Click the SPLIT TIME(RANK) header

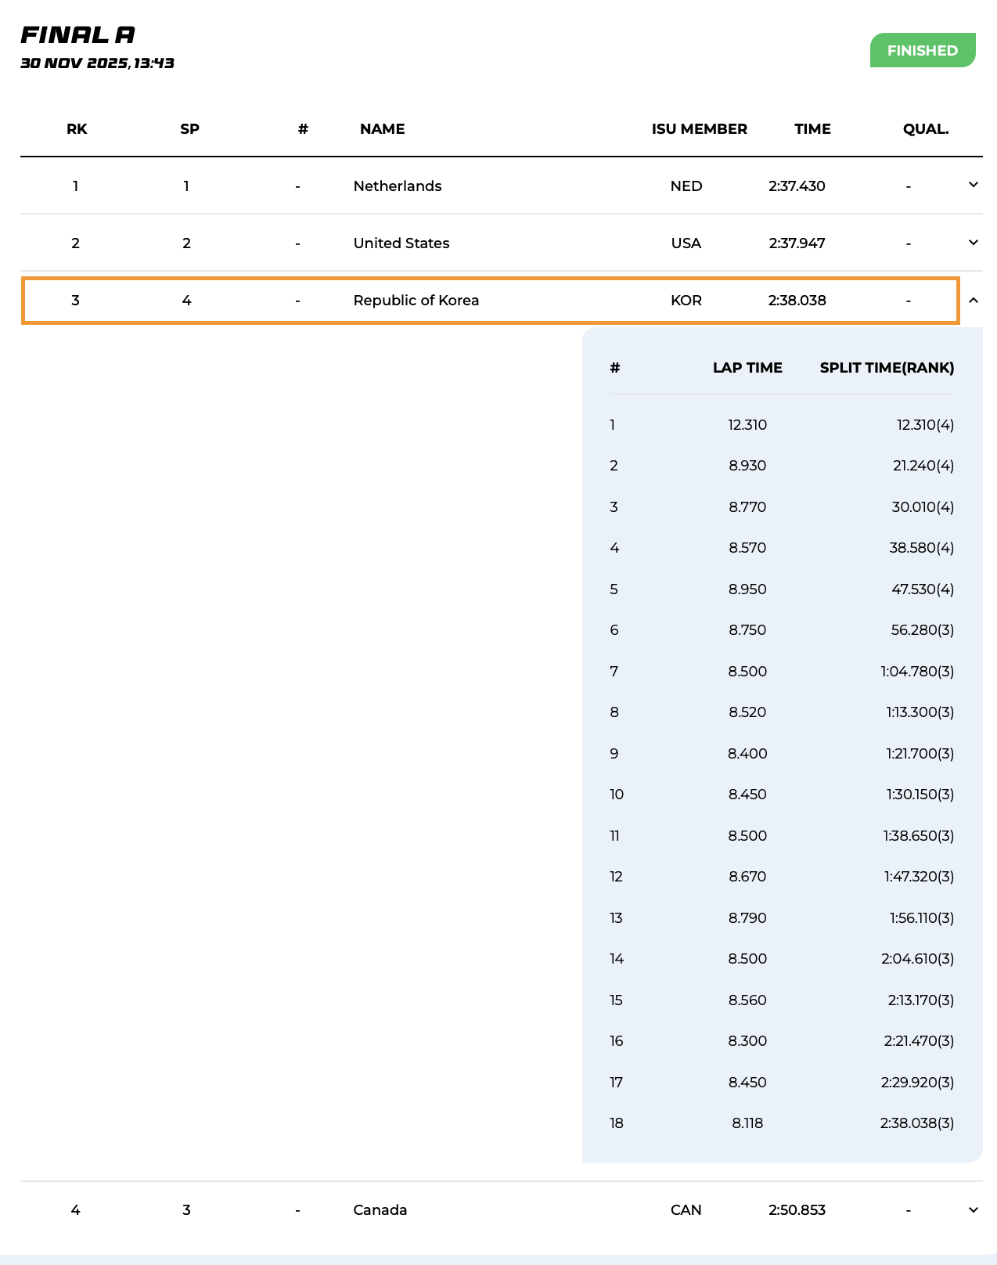tap(887, 368)
